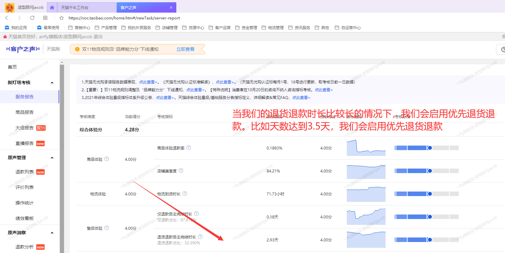Click 退货退款自主完结时长 trend chart
This screenshot has width=505, height=253.
pyautogui.click(x=366, y=240)
